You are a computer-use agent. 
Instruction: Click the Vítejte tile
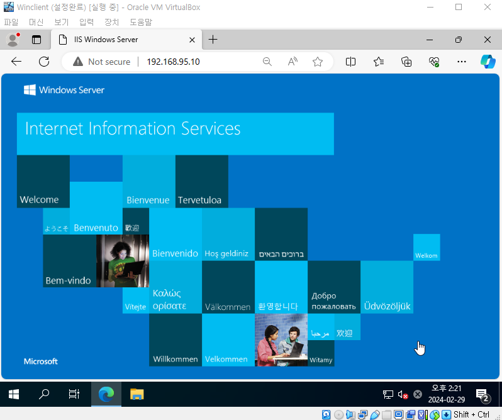(x=136, y=301)
